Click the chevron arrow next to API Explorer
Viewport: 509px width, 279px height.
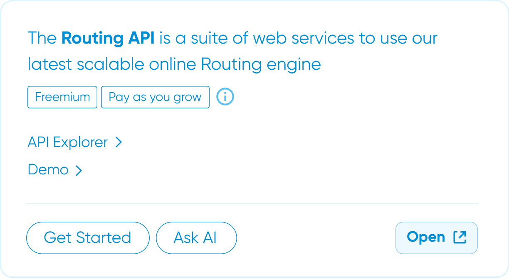119,142
